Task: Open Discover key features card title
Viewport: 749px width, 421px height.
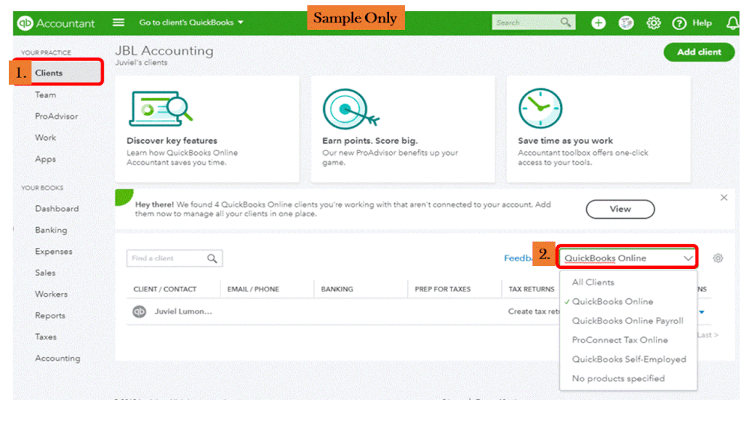Action: click(x=172, y=141)
